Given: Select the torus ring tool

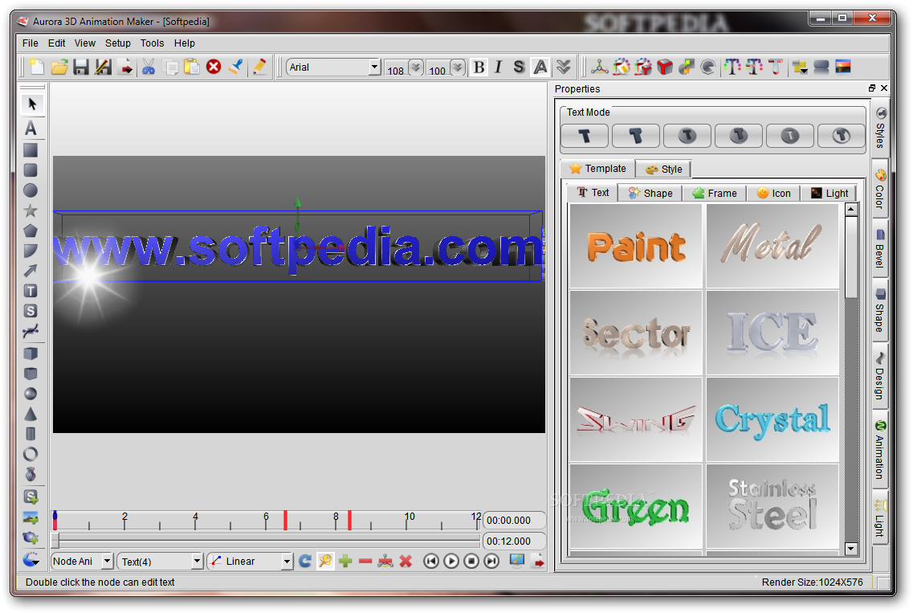Looking at the screenshot, I should click(31, 454).
